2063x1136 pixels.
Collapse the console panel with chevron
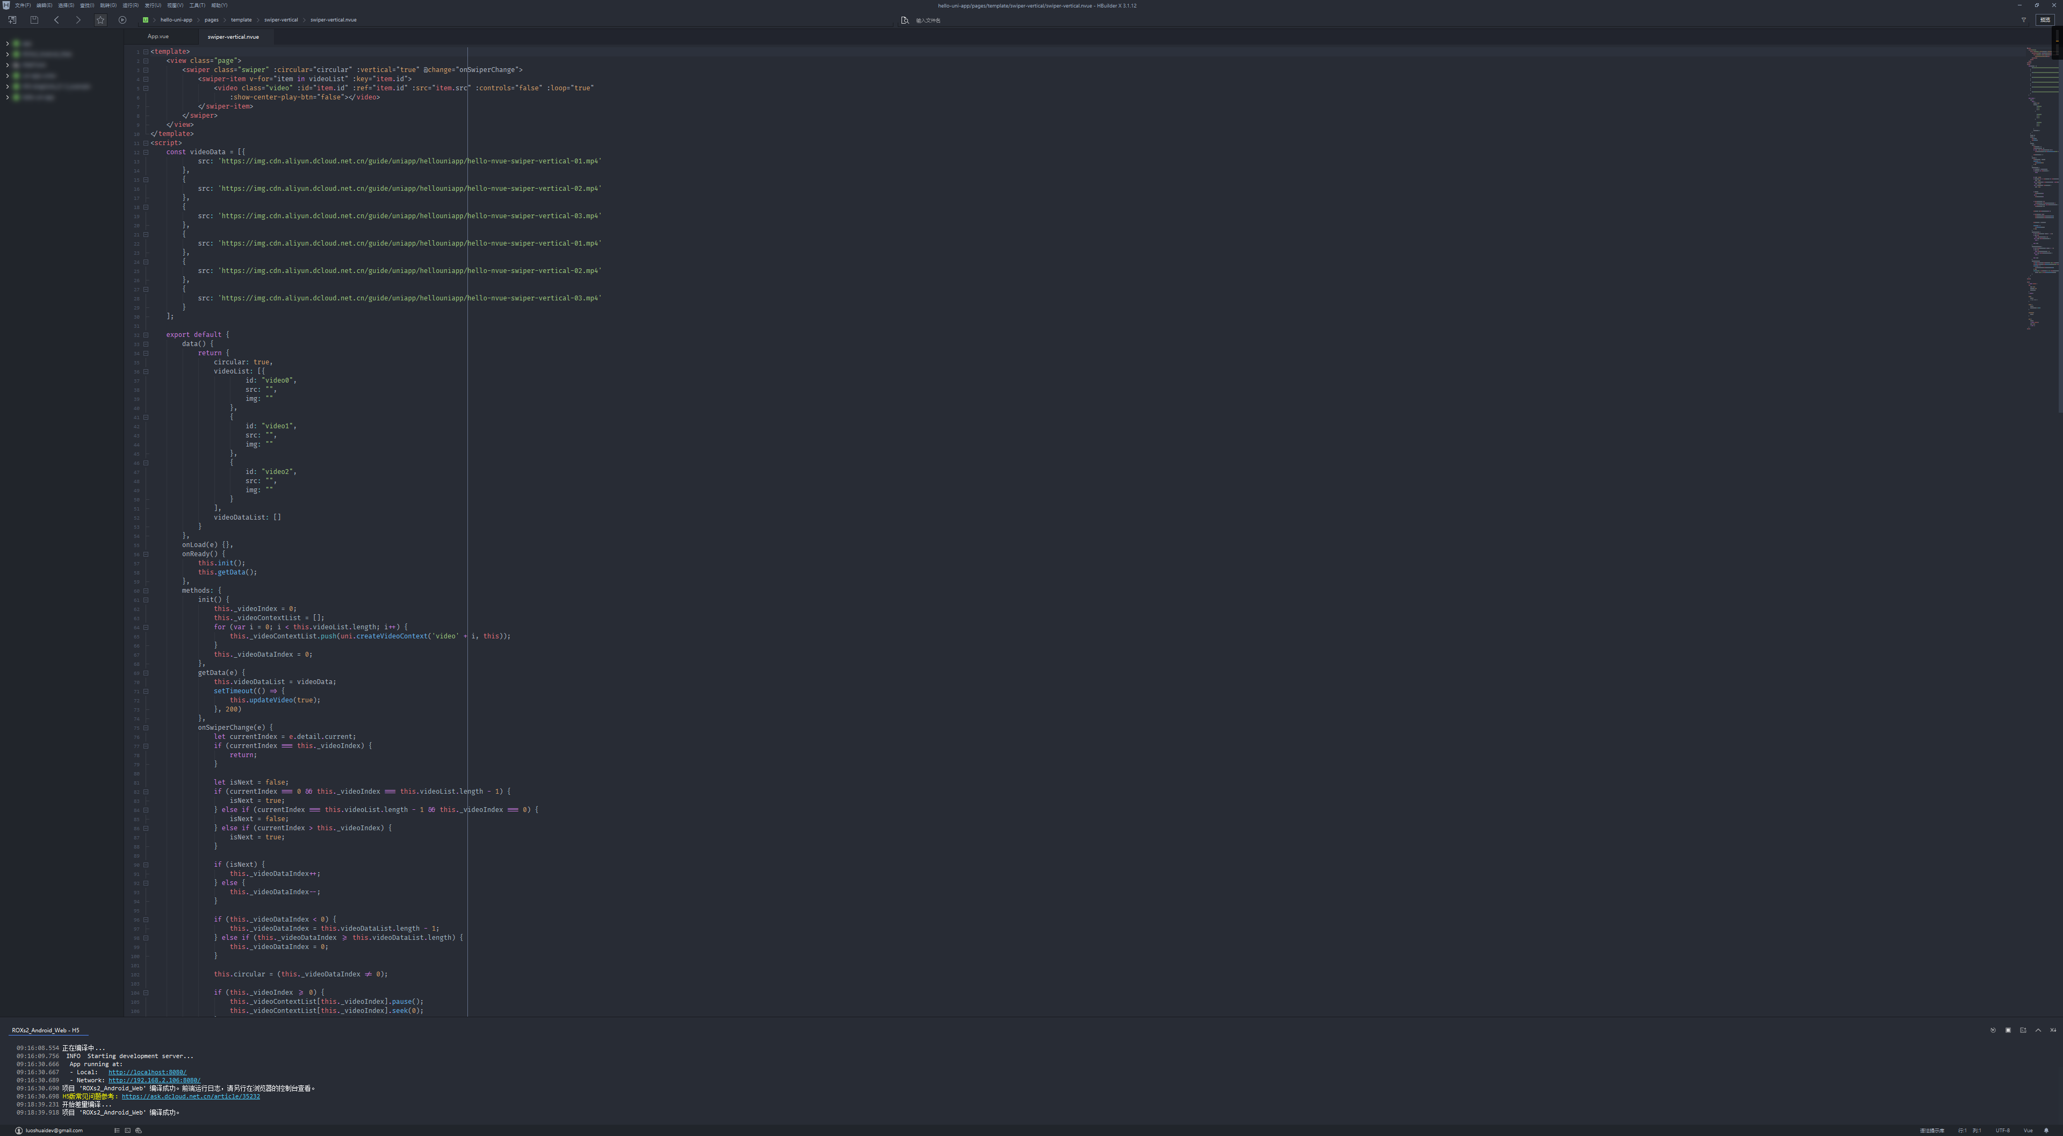click(x=2038, y=1030)
